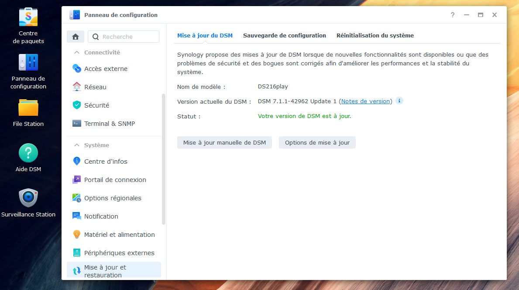Click the home icon in sidebar
The width and height of the screenshot is (519, 290).
coord(75,37)
